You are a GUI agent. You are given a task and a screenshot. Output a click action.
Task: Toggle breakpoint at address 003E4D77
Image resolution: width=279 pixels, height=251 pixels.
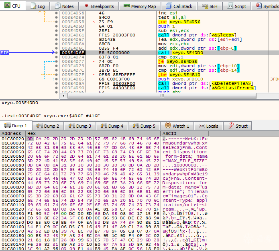pyautogui.click(x=57, y=61)
